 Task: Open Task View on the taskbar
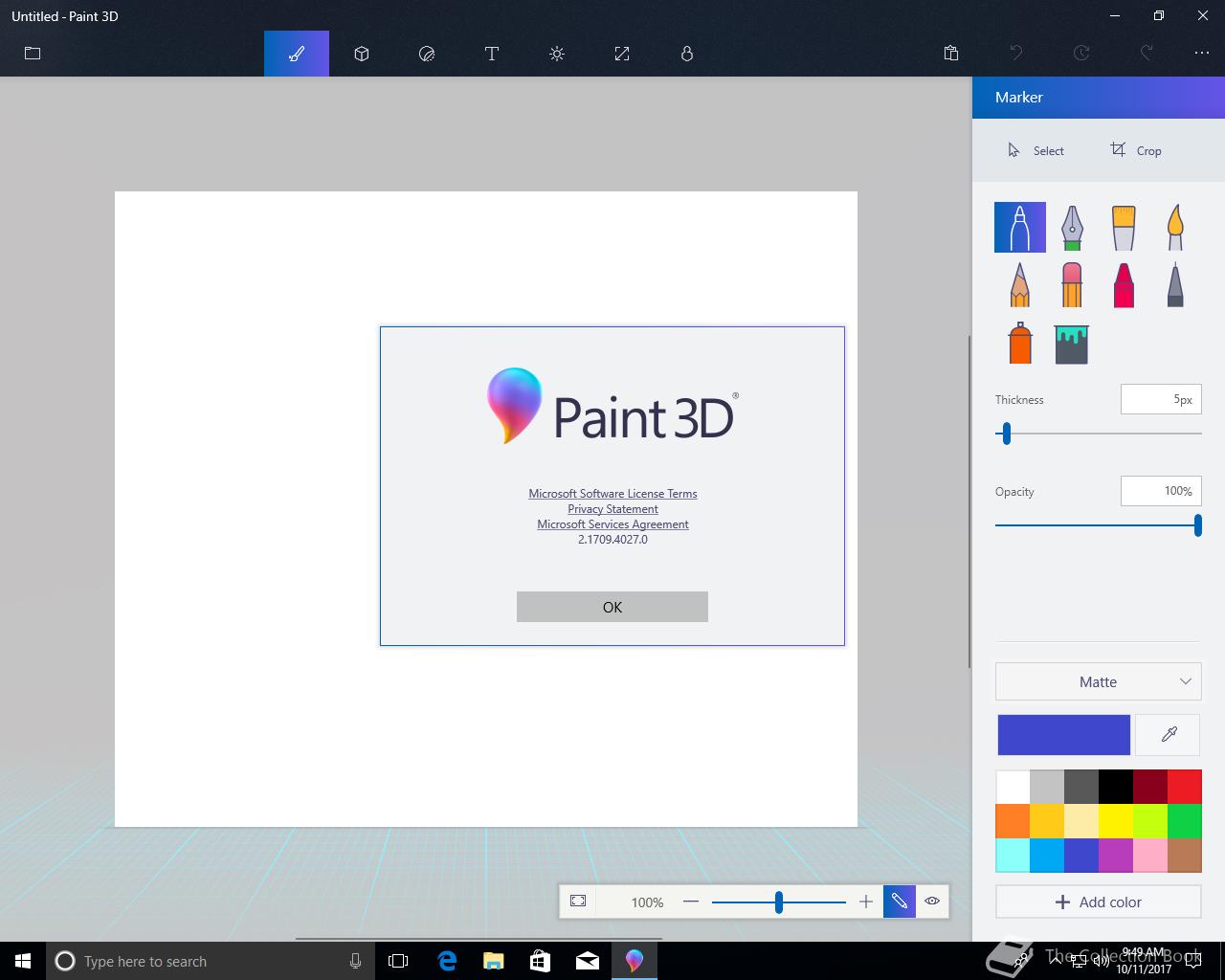398,961
